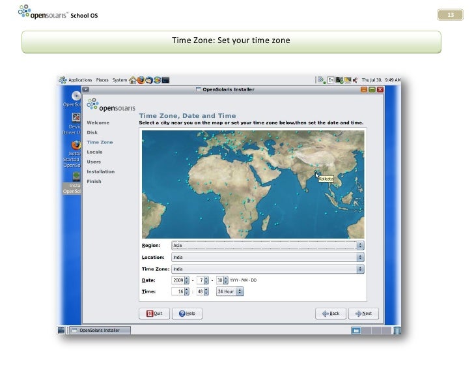The image size is (474, 367).
Task: Click Next to continue installation
Action: point(363,314)
